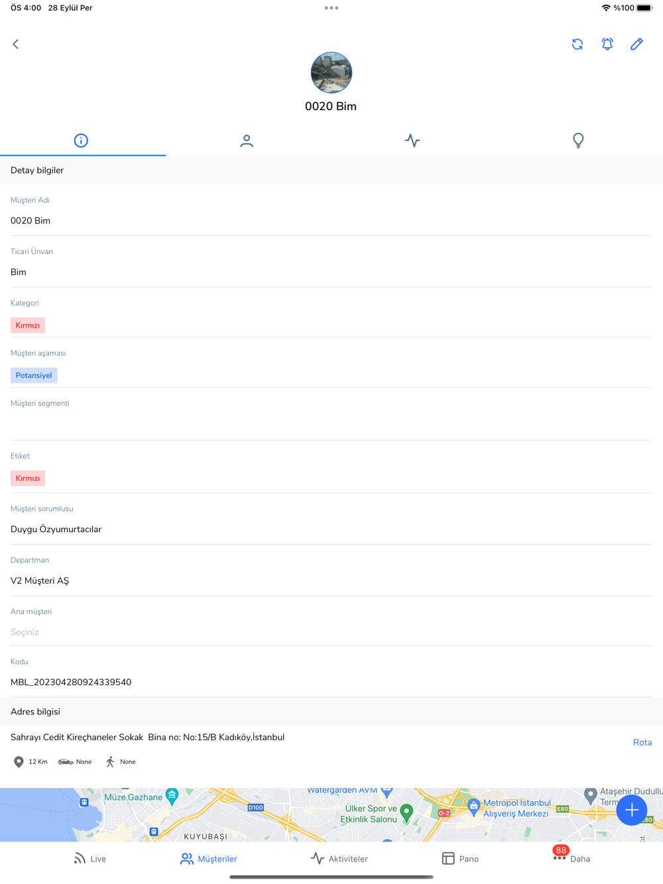
Task: Tap the customer code MBL_202304280924339540
Action: coord(71,683)
